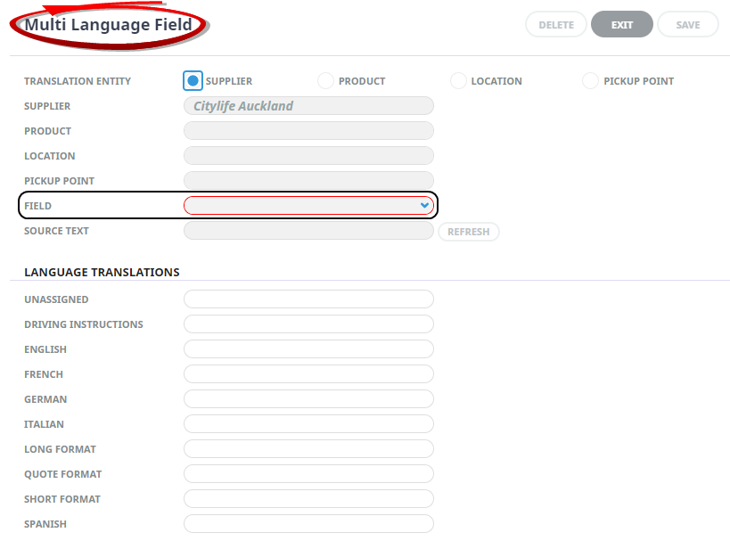Click the Source Text field
The height and width of the screenshot is (549, 730).
coord(308,231)
